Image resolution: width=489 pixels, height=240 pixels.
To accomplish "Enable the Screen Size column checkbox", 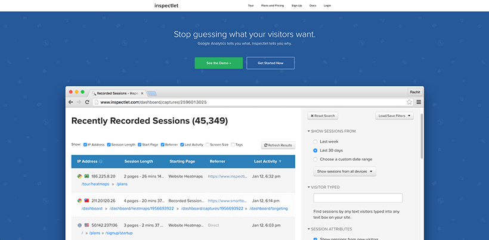I will pos(208,145).
